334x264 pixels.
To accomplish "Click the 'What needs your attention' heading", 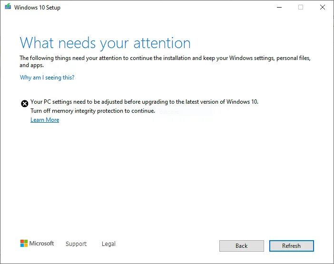I will point(105,43).
